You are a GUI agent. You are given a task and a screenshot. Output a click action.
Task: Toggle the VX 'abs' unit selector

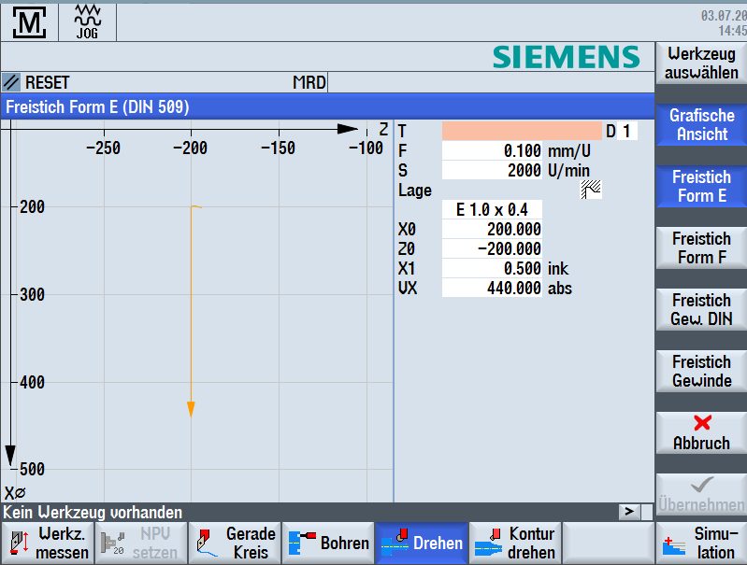point(560,288)
